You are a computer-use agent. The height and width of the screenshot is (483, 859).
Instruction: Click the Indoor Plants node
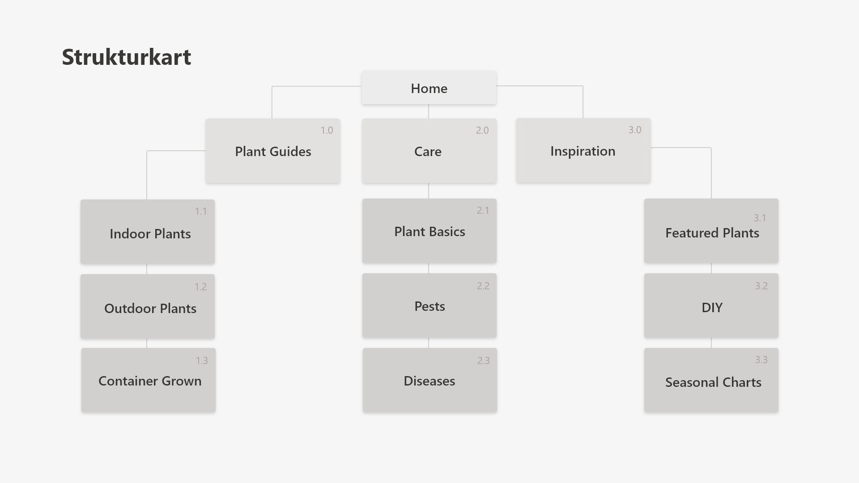pos(148,232)
